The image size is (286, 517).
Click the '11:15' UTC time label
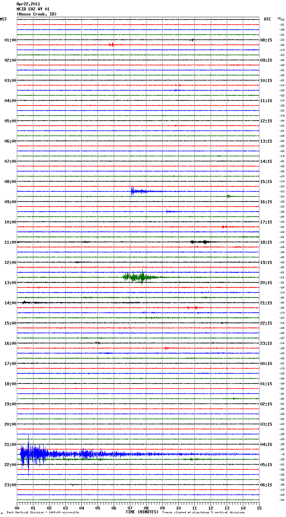(266, 101)
